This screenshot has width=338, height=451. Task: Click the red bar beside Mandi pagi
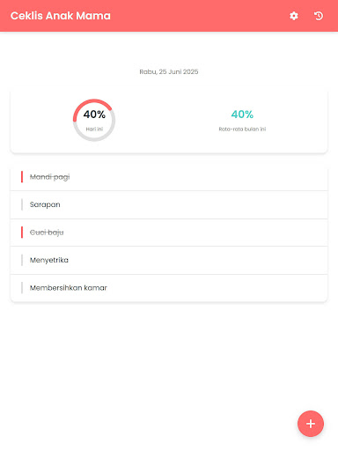pos(22,177)
